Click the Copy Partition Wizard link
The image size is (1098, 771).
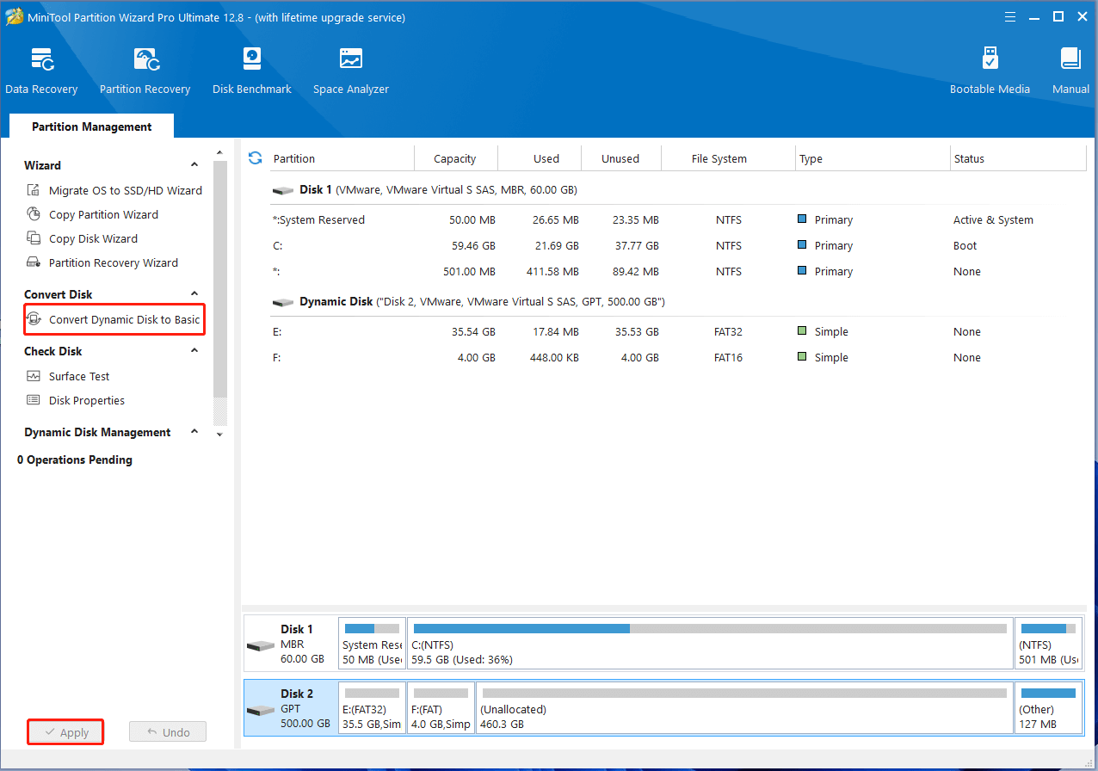coord(103,214)
